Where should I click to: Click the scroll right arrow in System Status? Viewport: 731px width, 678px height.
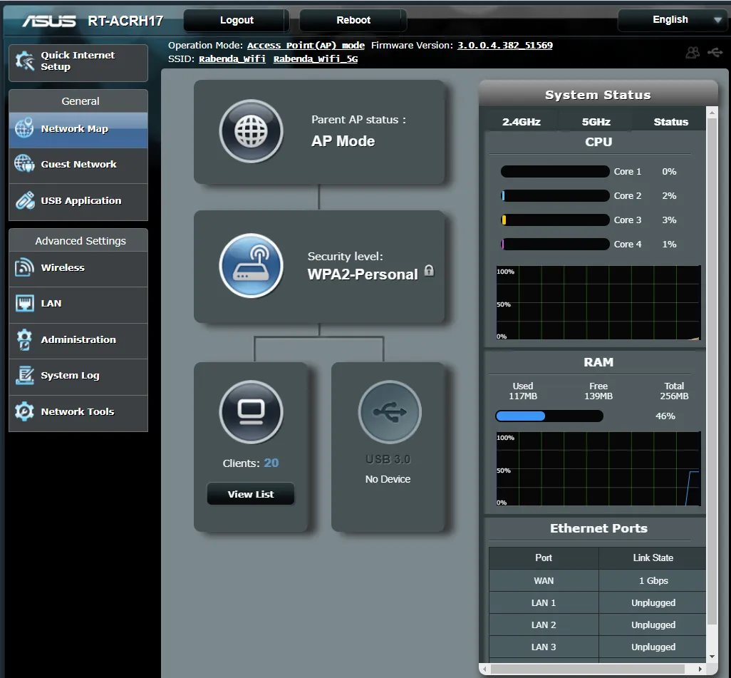click(x=700, y=669)
